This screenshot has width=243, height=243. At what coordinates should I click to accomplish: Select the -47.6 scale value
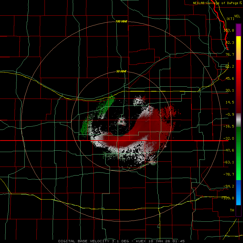(229, 150)
